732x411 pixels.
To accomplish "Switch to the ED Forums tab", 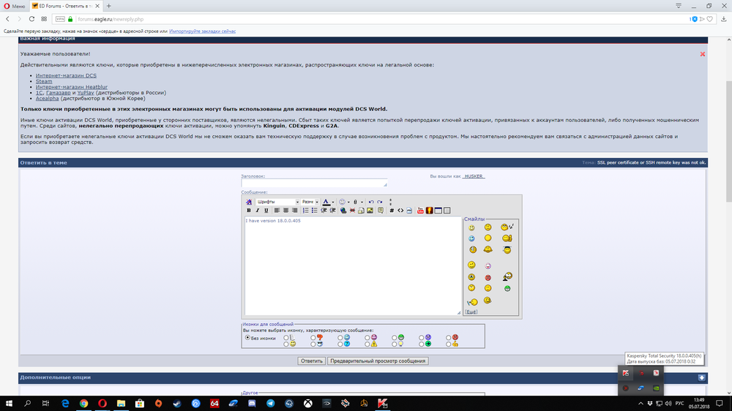I will point(65,6).
